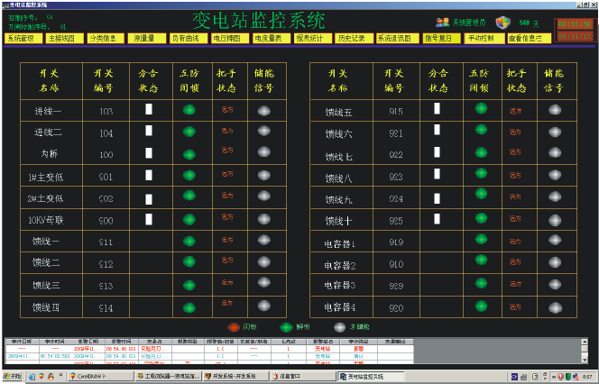Image resolution: width=599 pixels, height=384 pixels.
Task: Click gray 储能信号 indicator for 电容器1
Action: [555, 242]
